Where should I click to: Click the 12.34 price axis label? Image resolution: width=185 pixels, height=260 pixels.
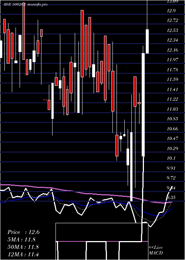[173, 40]
